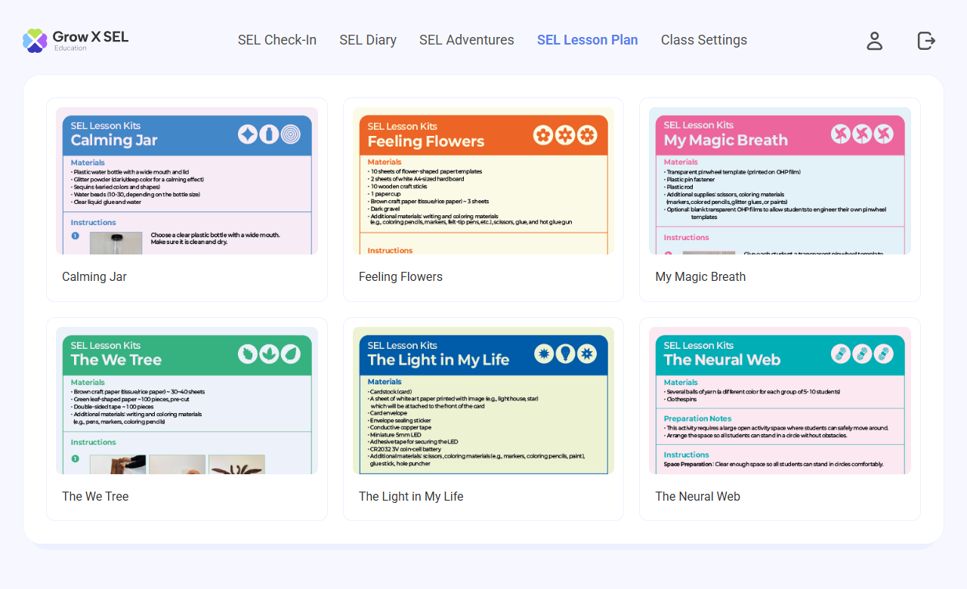Open The Light in My Life thumbnail
967x589 pixels.
coord(483,400)
